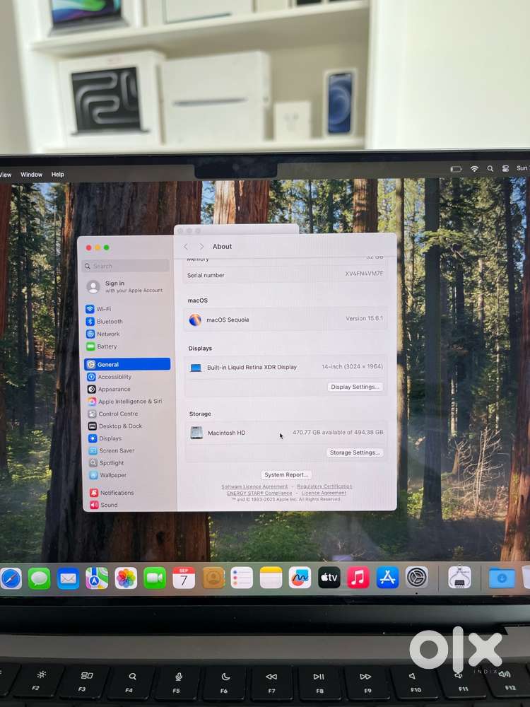530x707 pixels.
Task: Click the System Report button
Action: (x=286, y=475)
